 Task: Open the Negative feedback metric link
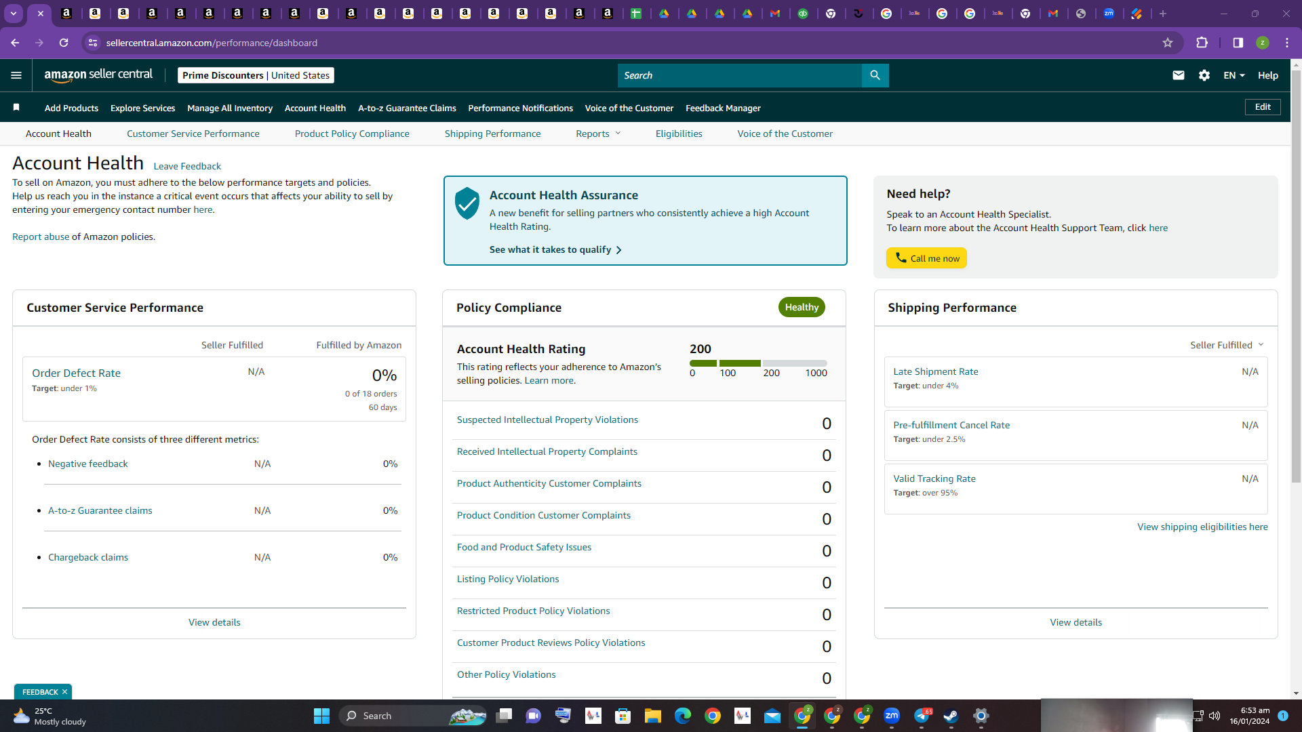coord(88,464)
